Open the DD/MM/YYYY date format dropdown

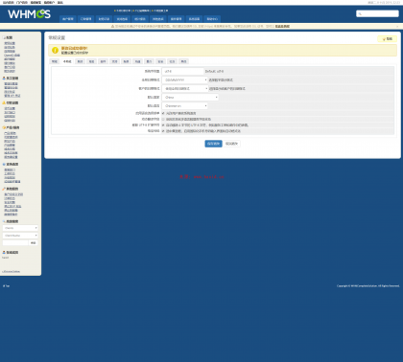[185, 79]
